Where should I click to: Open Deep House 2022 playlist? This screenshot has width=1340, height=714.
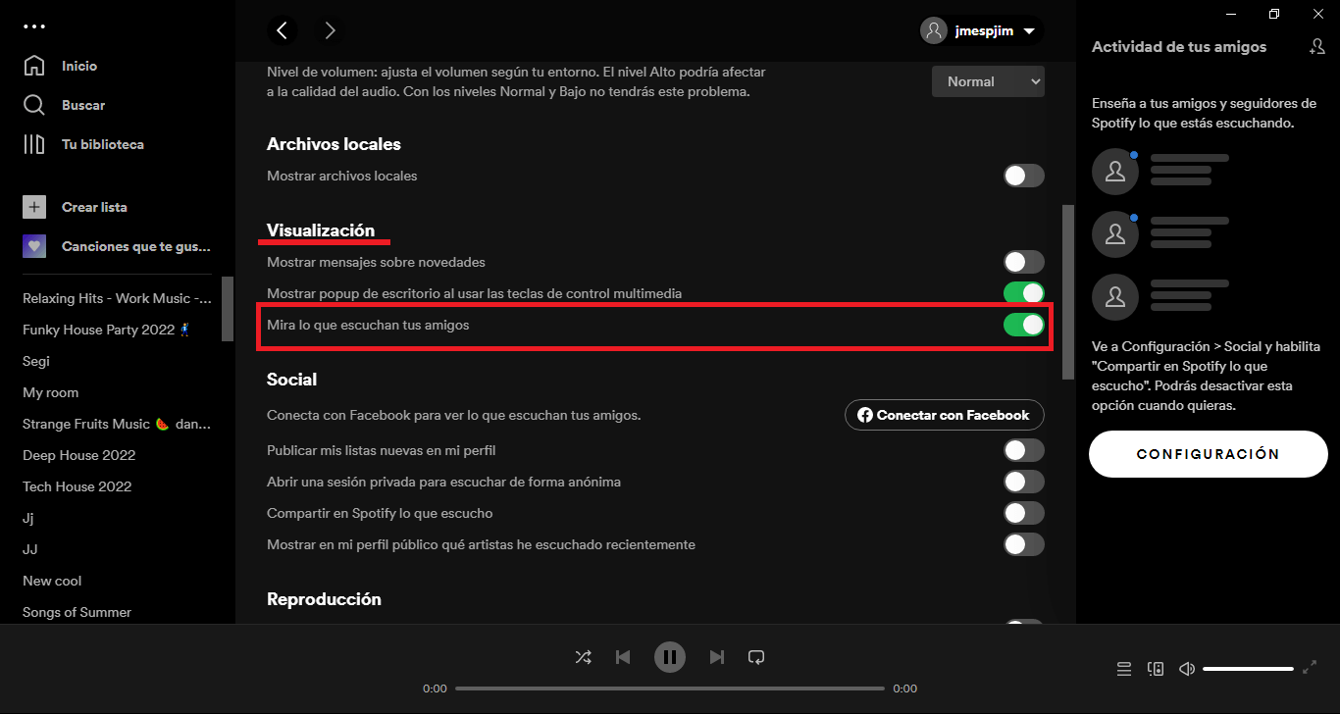click(79, 455)
